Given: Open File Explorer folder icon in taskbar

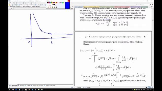Looking at the screenshot, I should pyautogui.click(x=39, y=90).
